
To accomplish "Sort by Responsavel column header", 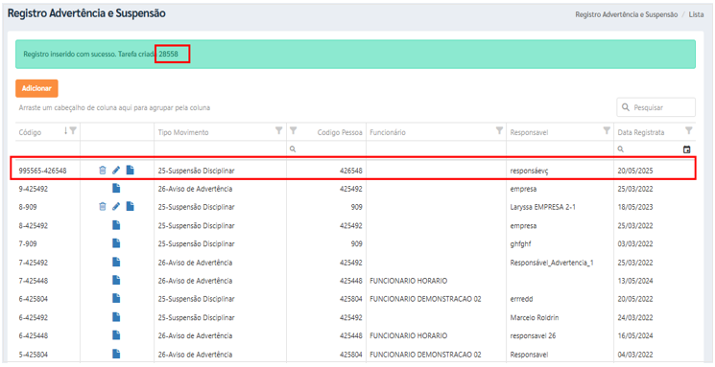I will [x=529, y=132].
